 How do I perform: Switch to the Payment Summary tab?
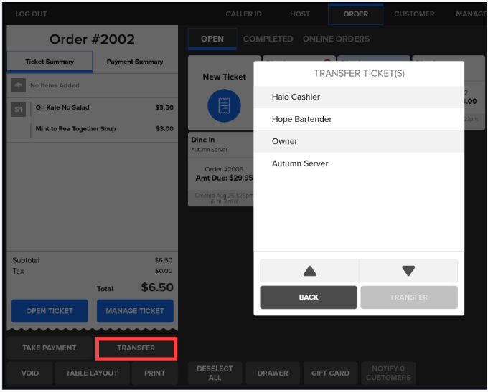click(135, 62)
